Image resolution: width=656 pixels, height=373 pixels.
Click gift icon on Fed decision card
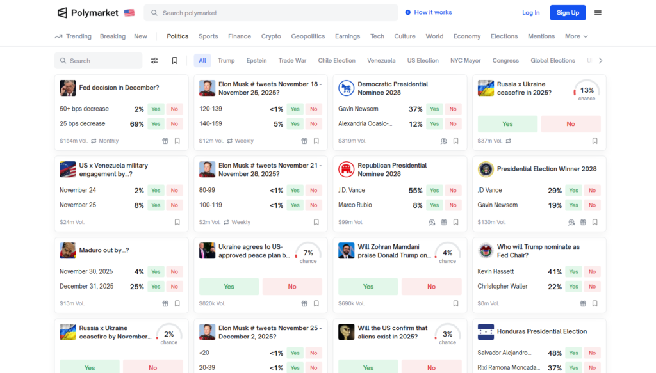click(x=165, y=141)
